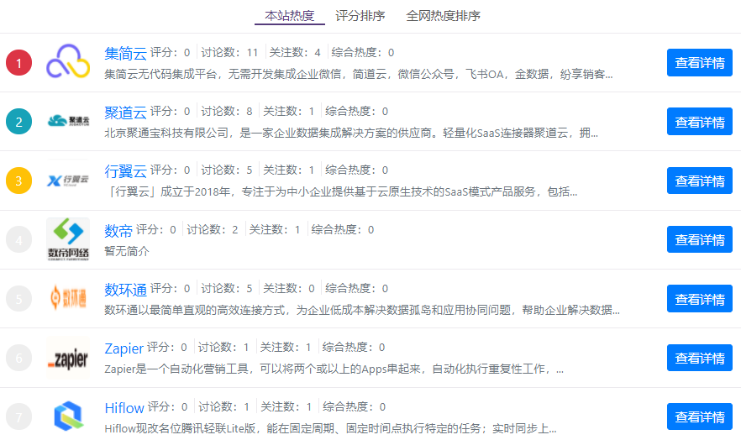This screenshot has width=741, height=440.
Task: Open the 数环通 title link
Action: (x=126, y=290)
